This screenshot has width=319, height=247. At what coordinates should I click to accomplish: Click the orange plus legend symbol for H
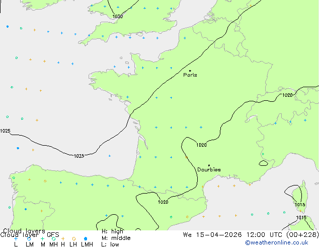click(x=63, y=238)
